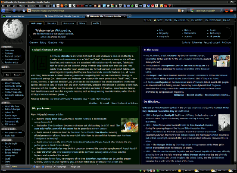Open the address bar URL dropdown arrow
The width and height of the screenshot is (237, 173).
186,11
